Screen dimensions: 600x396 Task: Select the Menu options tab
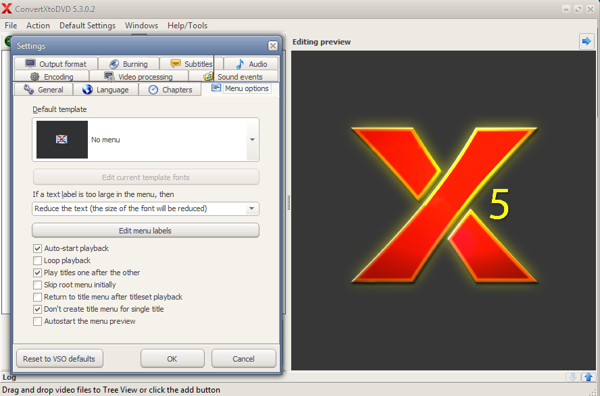coord(241,88)
